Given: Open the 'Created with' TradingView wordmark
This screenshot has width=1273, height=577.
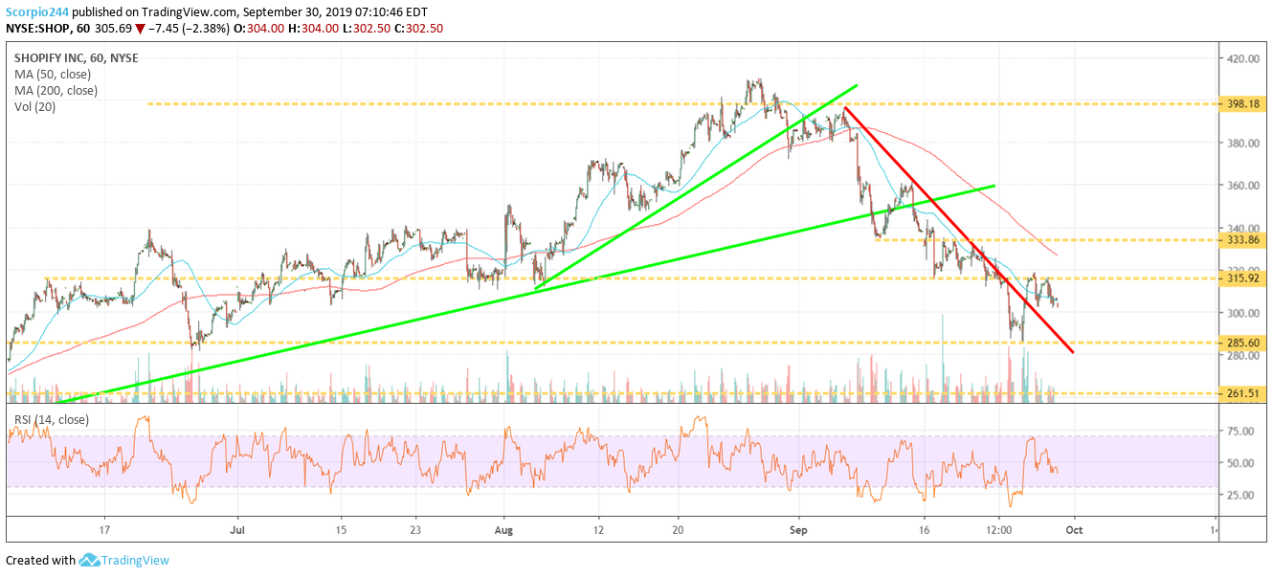Looking at the screenshot, I should pos(136,560).
